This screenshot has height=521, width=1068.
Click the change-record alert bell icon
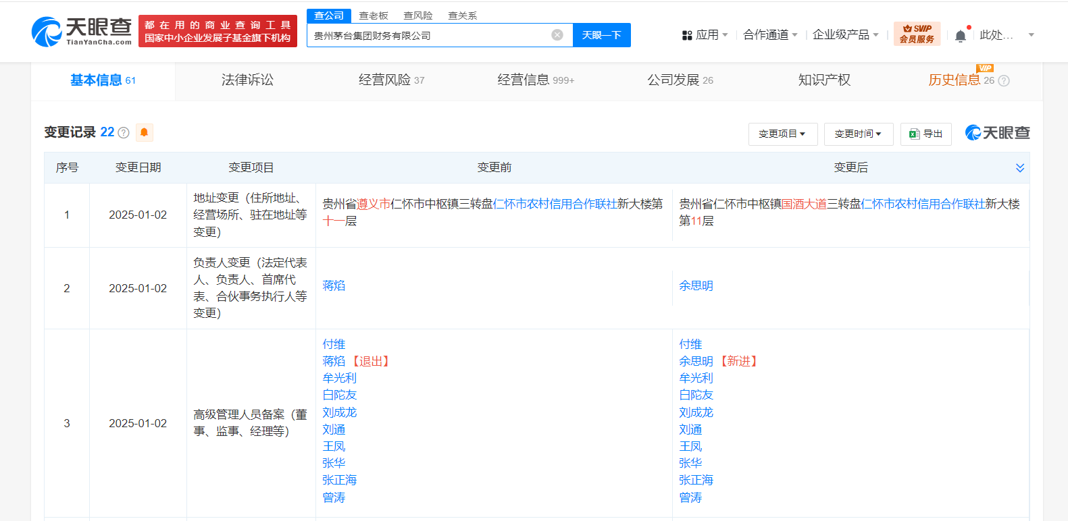click(145, 132)
